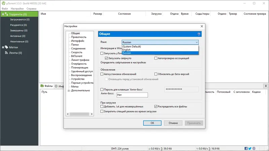Click the language combo box arrow
This screenshot has width=269, height=151.
[x=197, y=42]
